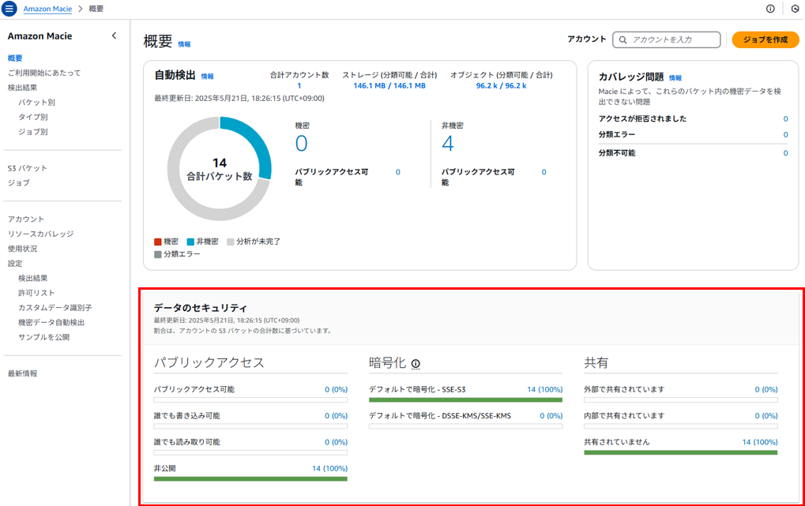Click the light gray 分析が未完了 legend swatch
The image size is (805, 506).
(231, 242)
